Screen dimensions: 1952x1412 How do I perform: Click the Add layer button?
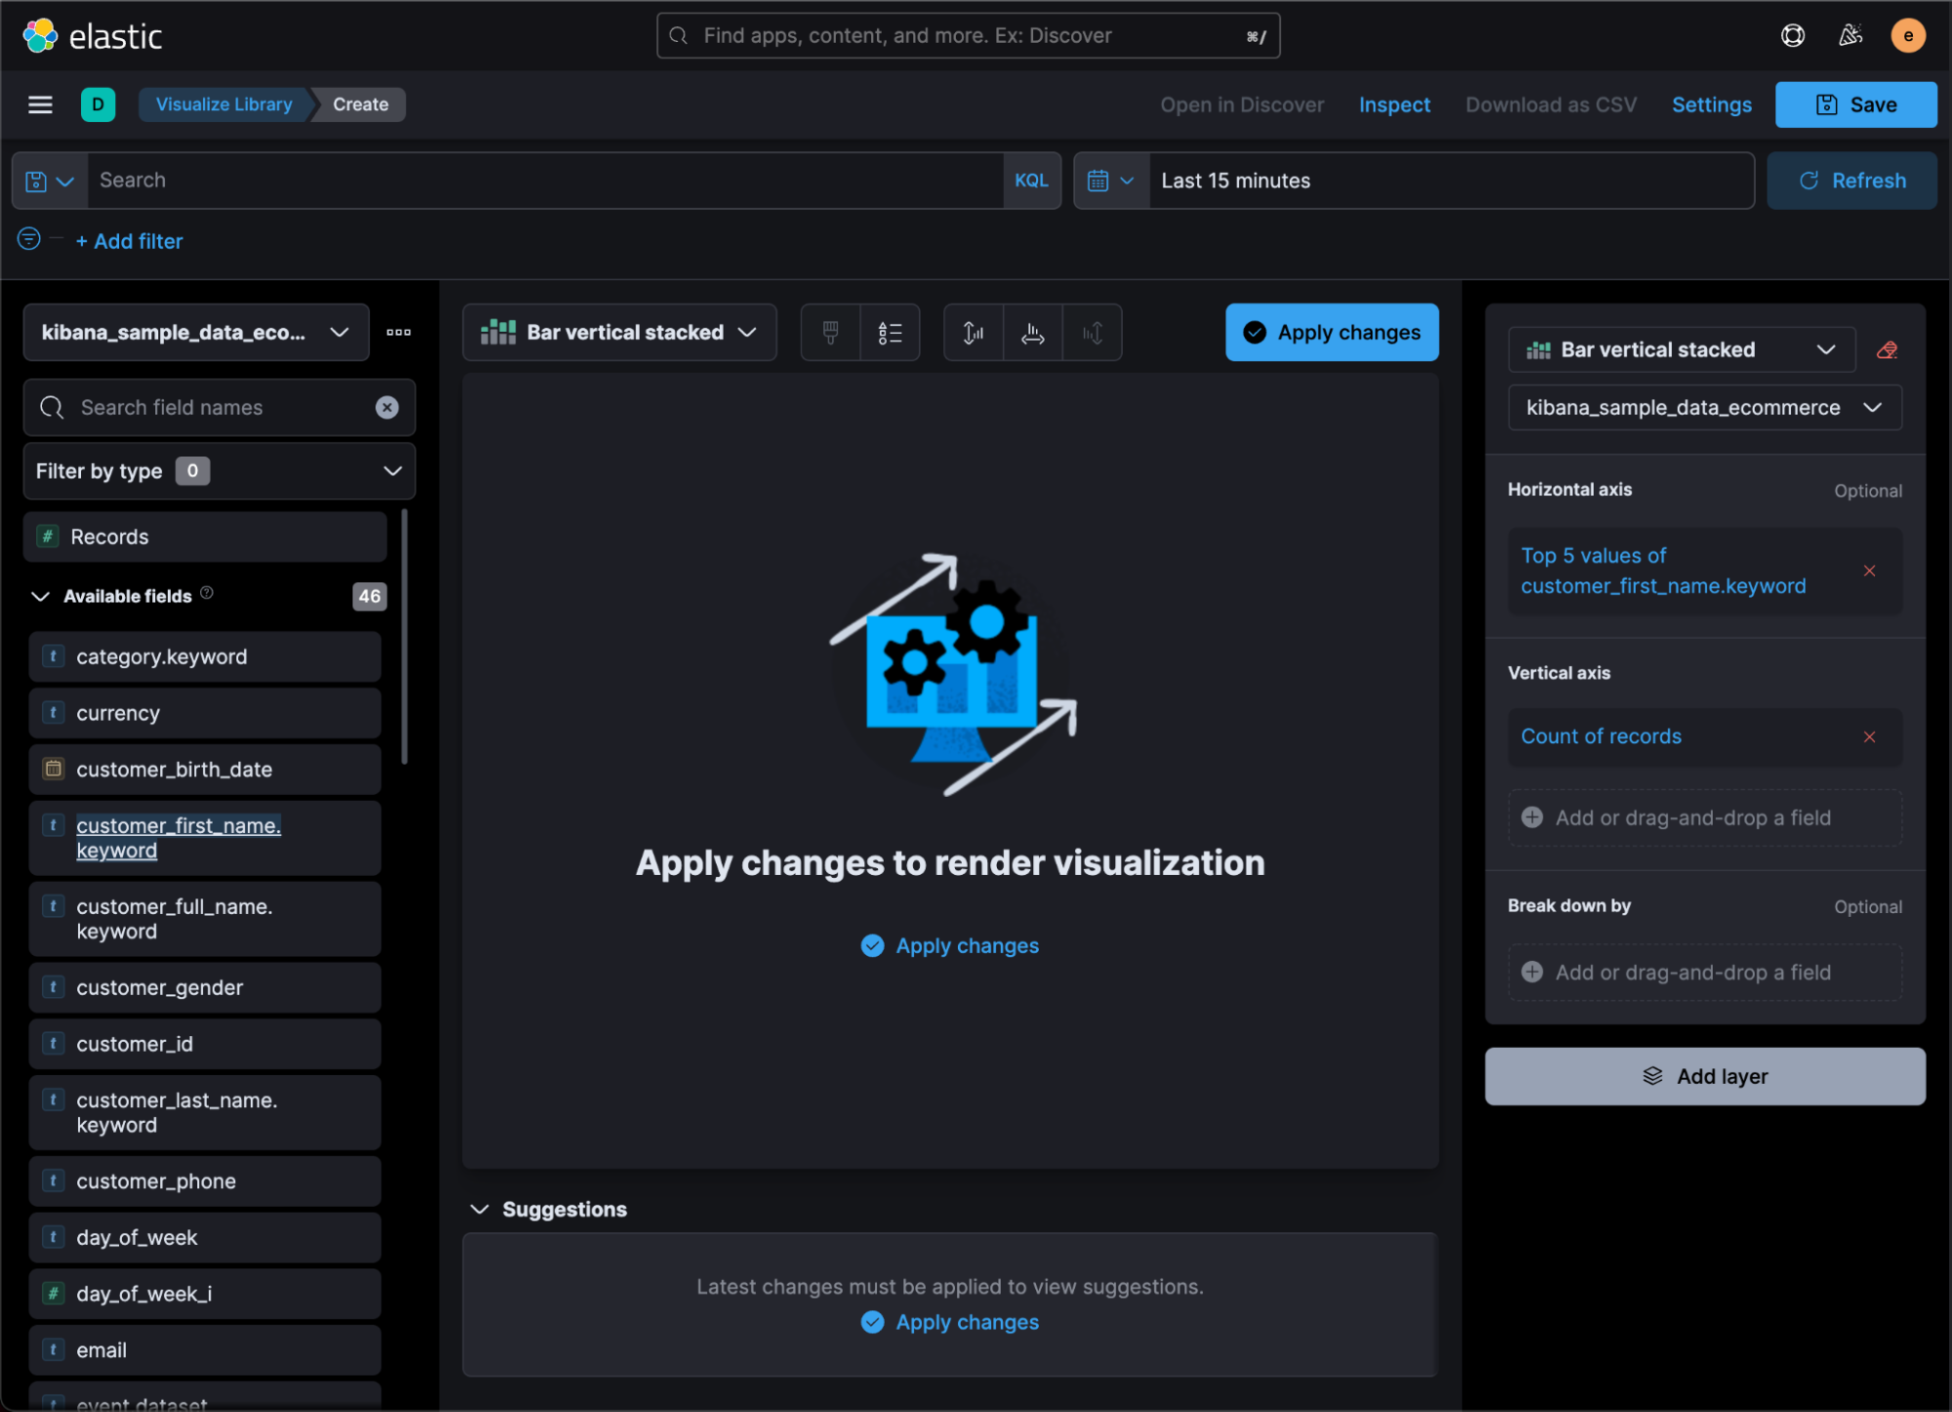pyautogui.click(x=1704, y=1076)
